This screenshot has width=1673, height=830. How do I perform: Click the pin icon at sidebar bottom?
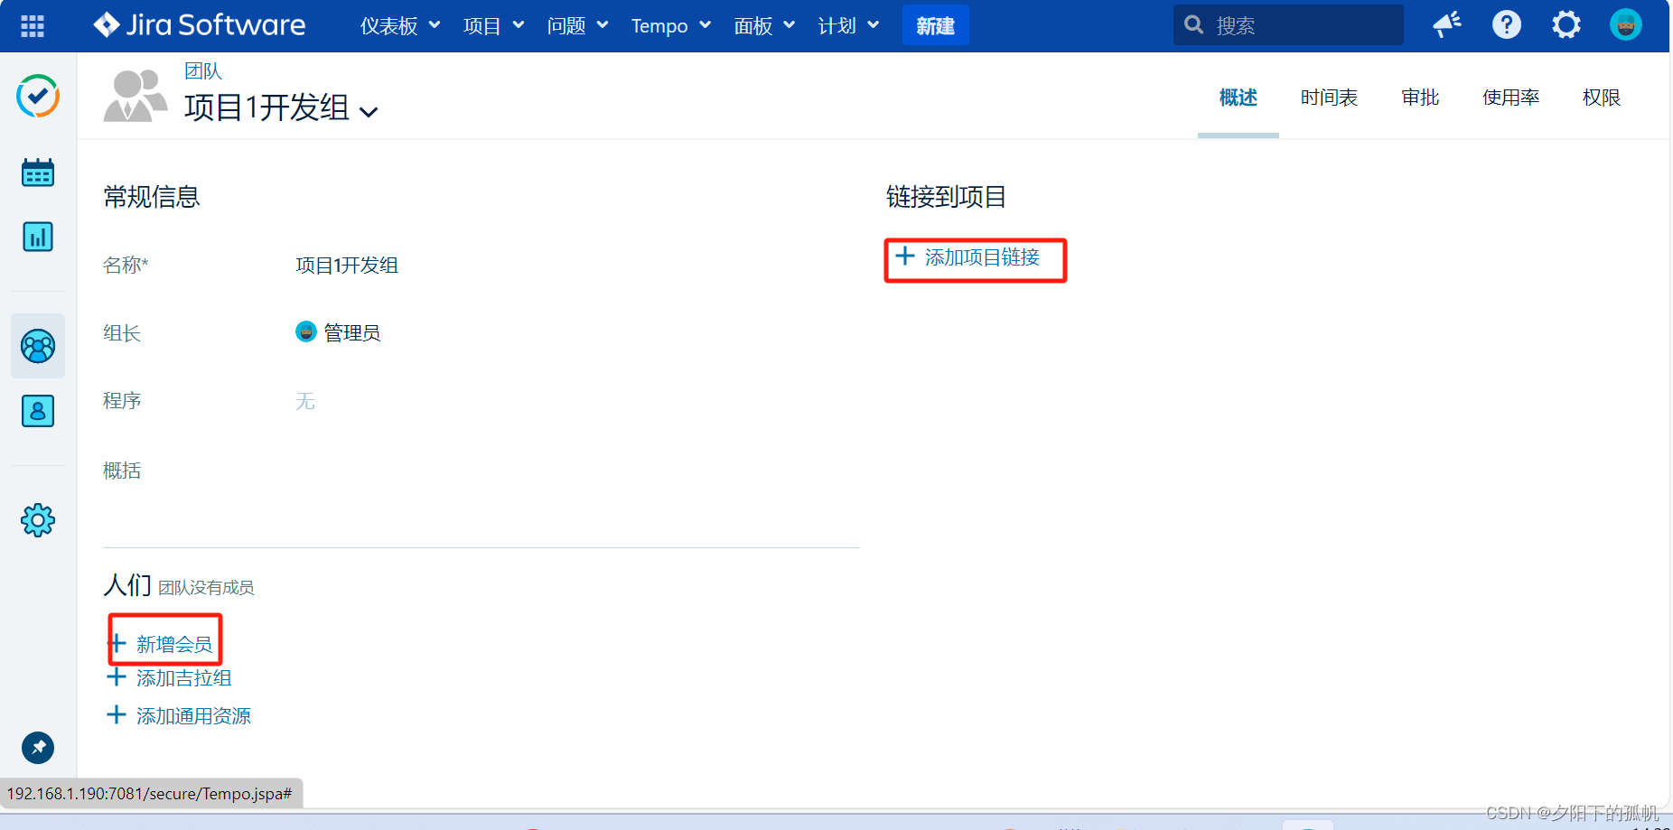tap(37, 748)
